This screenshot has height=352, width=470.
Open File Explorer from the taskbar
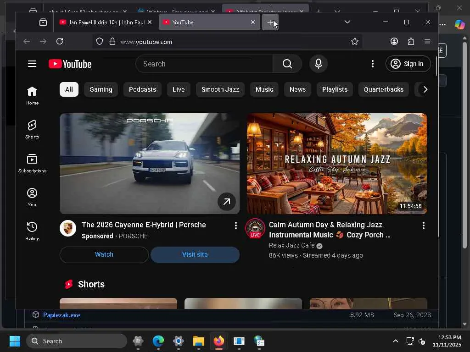(198, 341)
